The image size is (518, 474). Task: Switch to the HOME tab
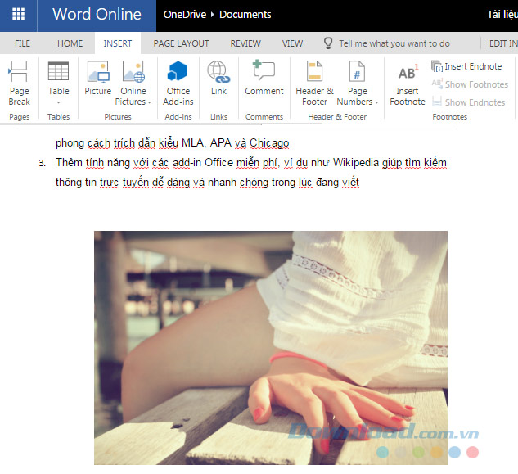click(70, 43)
